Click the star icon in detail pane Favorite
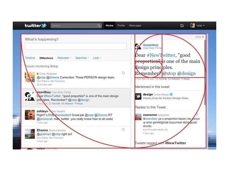 (x=157, y=79)
